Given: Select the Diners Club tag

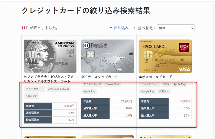Looking at the screenshot, I should click(113, 84).
